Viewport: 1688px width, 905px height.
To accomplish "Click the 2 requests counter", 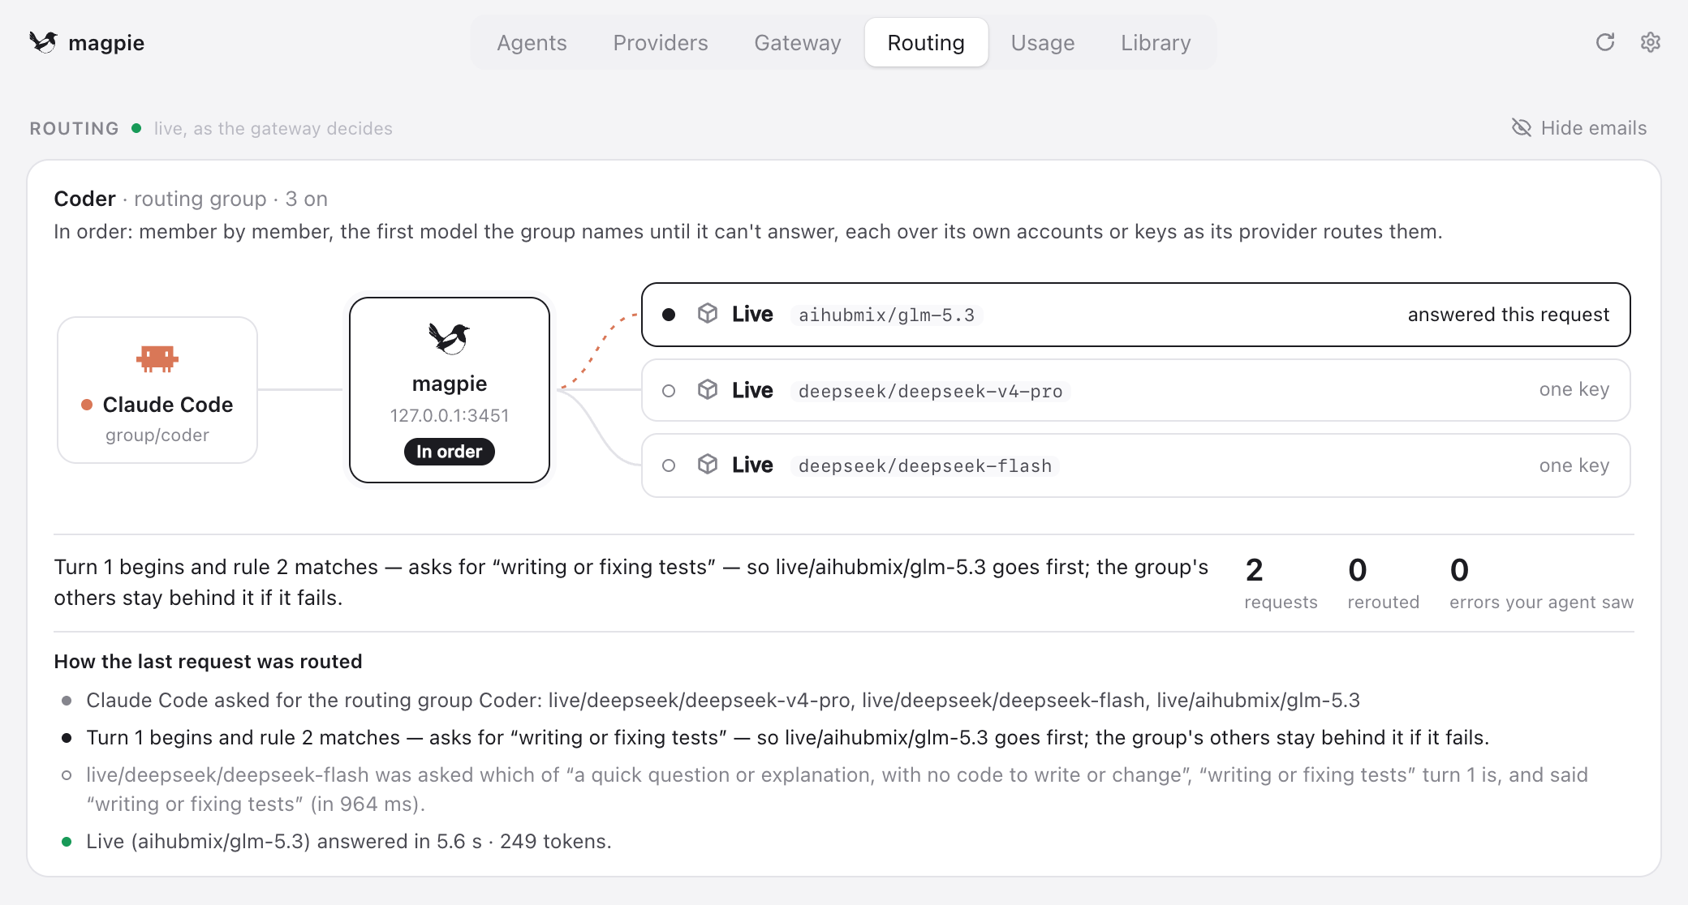I will [1281, 583].
